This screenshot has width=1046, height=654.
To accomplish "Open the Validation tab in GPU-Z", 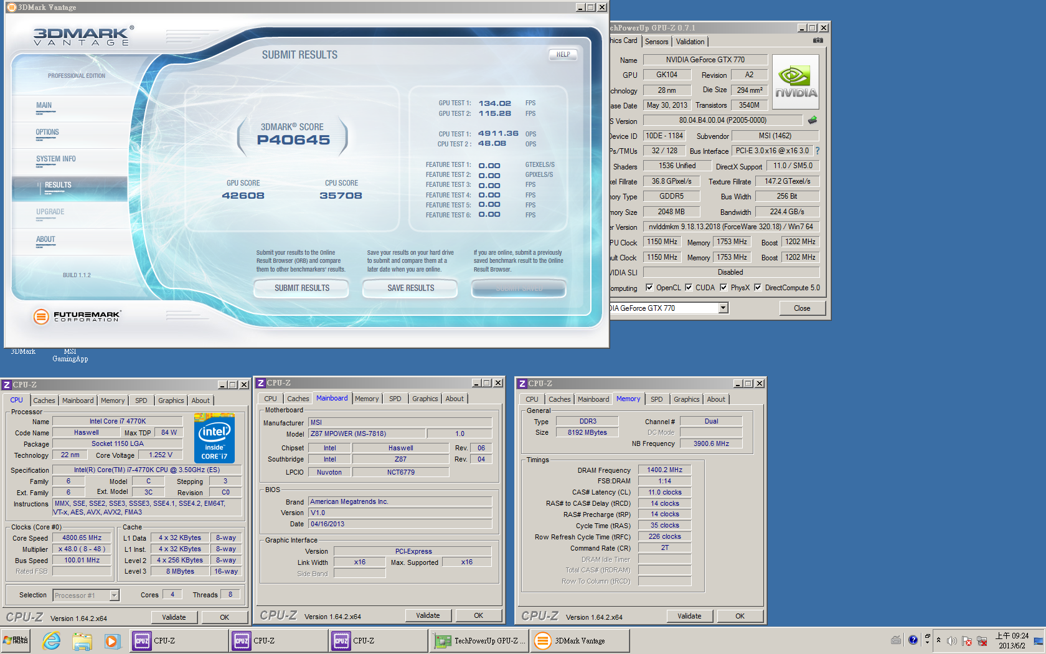I will (x=690, y=42).
